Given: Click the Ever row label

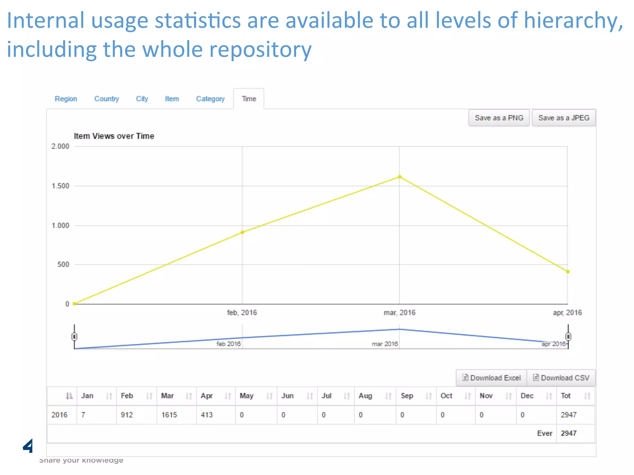Looking at the screenshot, I should coord(545,434).
